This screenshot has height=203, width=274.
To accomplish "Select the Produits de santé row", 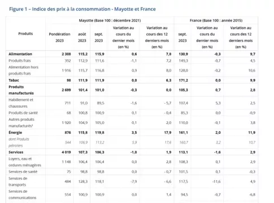I will coord(132,113).
